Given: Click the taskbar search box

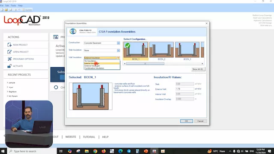Looking at the screenshot, I should click(x=33, y=151).
